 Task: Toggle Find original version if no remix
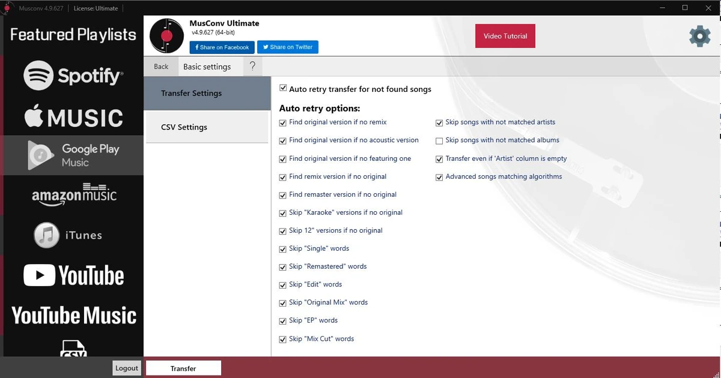click(x=283, y=122)
